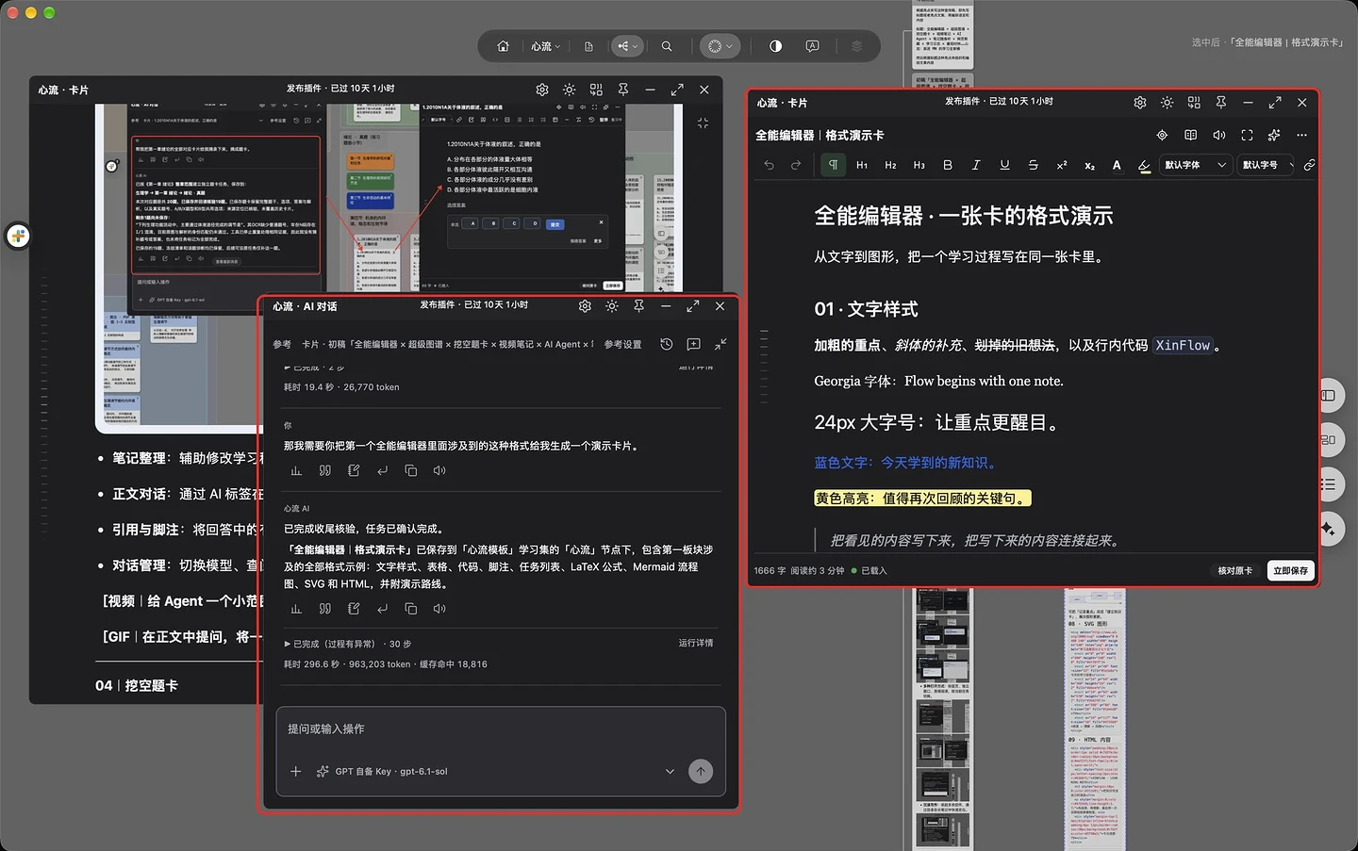Open the dotted-circle dropdown in top toolbar
The width and height of the screenshot is (1358, 851).
[720, 46]
